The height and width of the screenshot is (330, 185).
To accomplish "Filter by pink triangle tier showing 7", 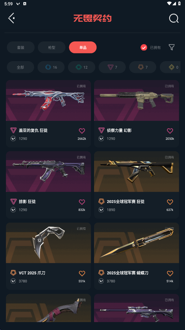I will (112, 67).
